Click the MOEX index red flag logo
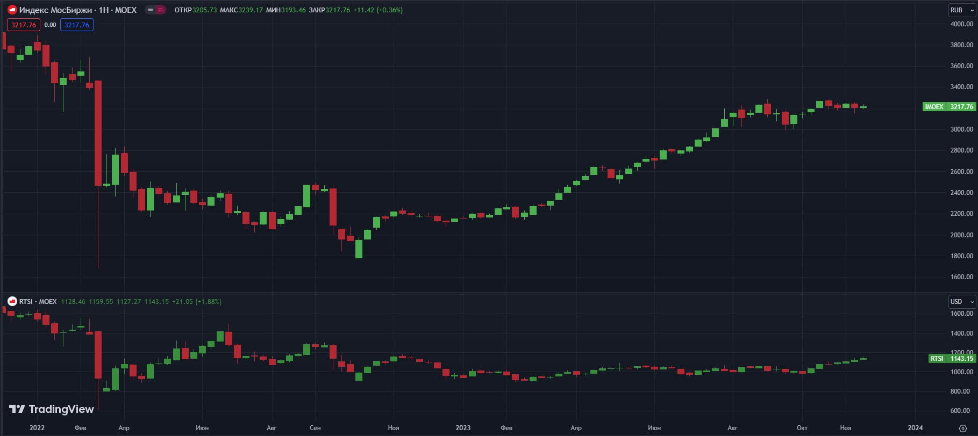The image size is (978, 436). coord(12,10)
